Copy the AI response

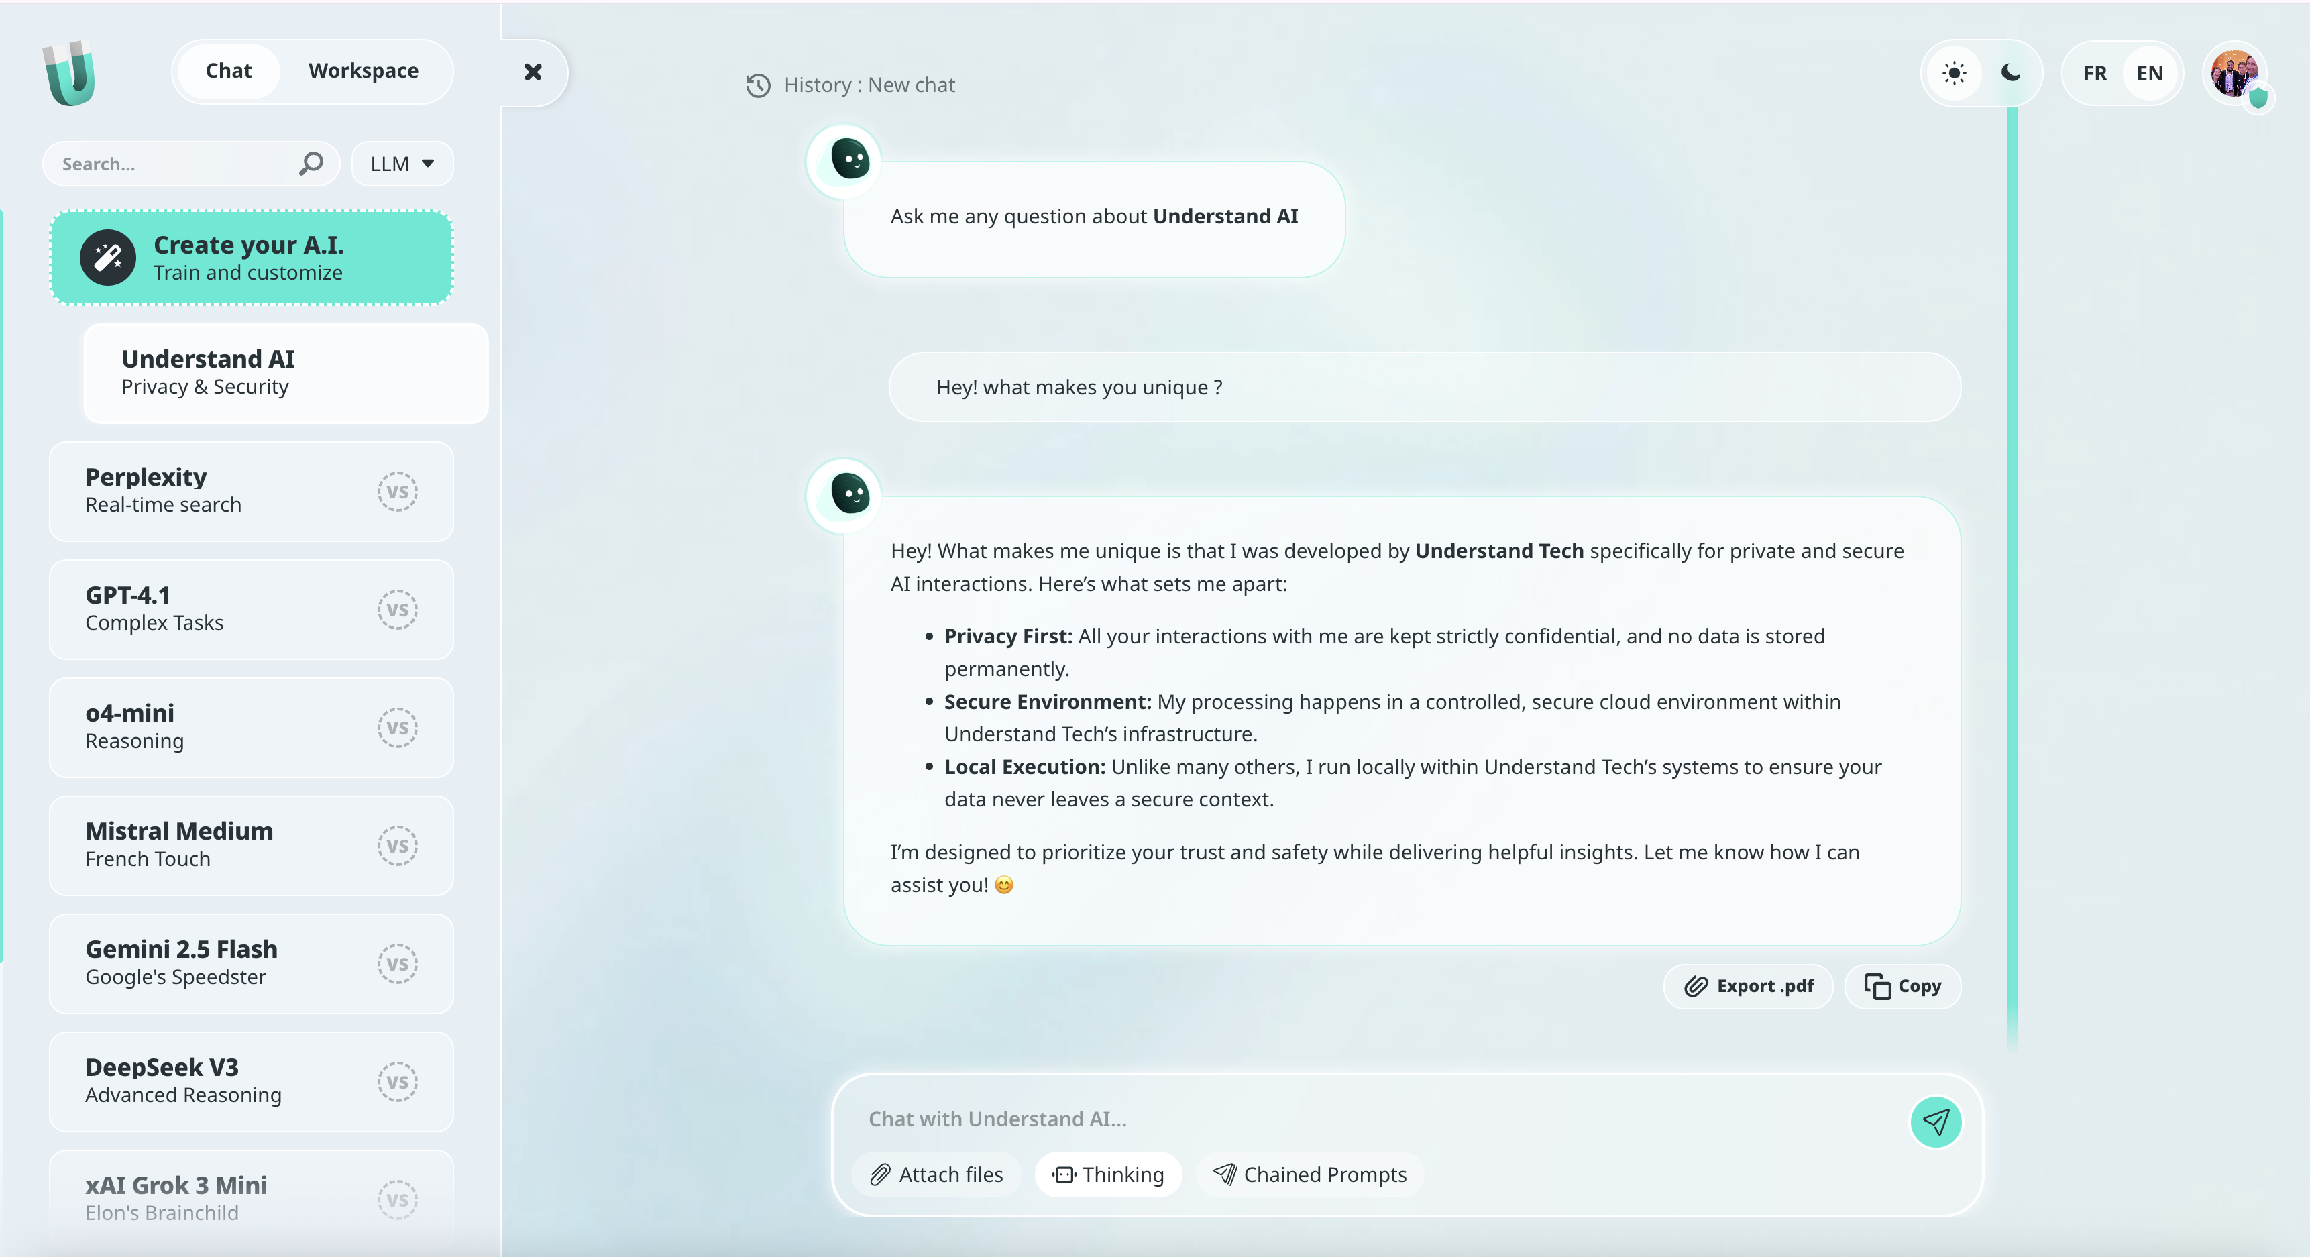tap(1903, 986)
